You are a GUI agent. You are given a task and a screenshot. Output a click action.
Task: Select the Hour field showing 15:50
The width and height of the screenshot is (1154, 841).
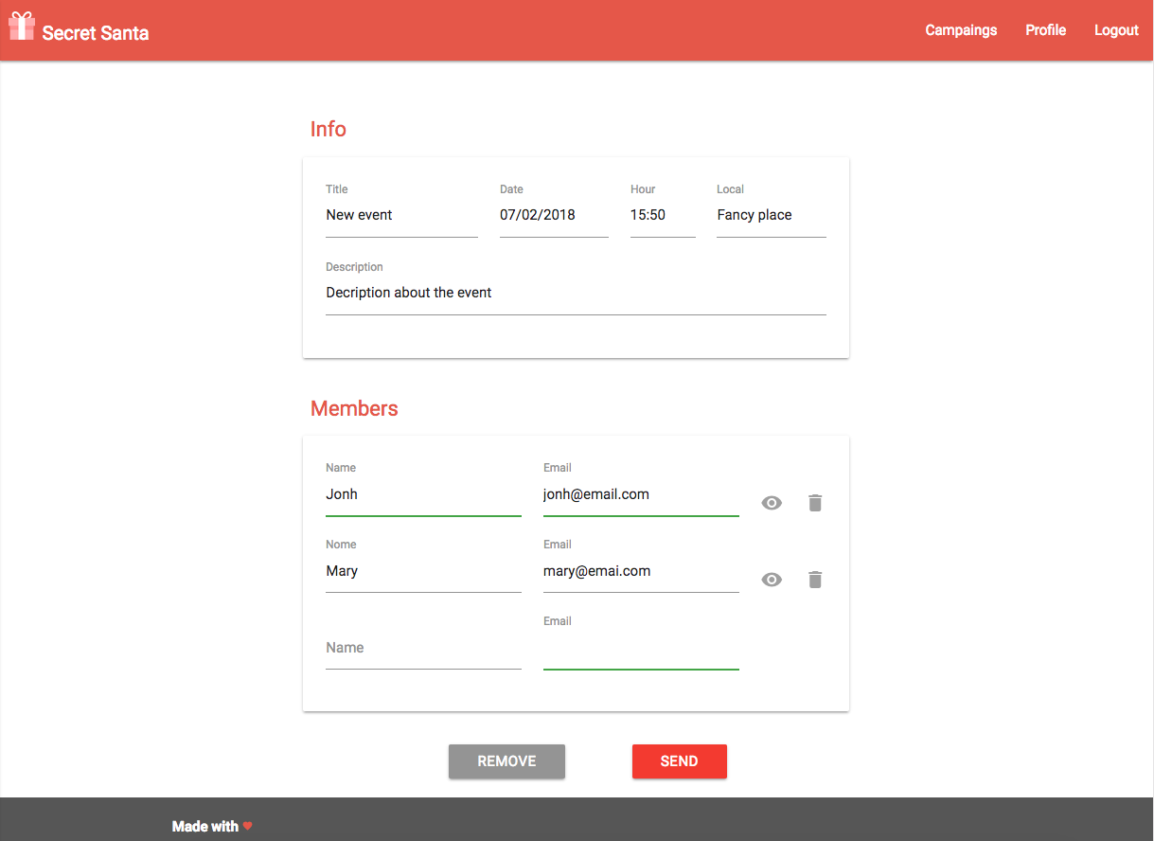tap(663, 215)
